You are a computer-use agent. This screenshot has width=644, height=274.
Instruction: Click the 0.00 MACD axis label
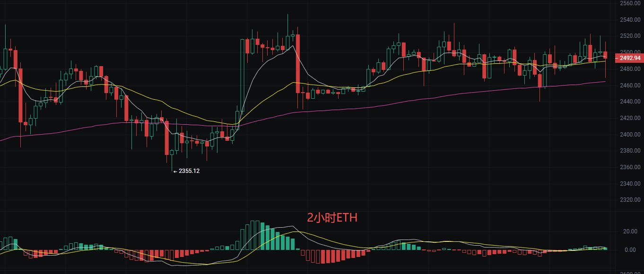(631, 250)
